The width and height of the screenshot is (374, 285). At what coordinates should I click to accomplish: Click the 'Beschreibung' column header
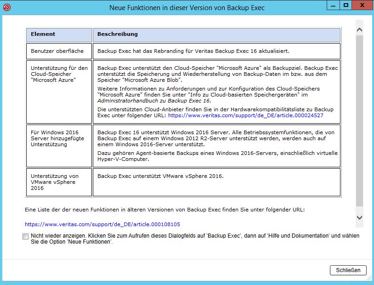click(x=216, y=35)
